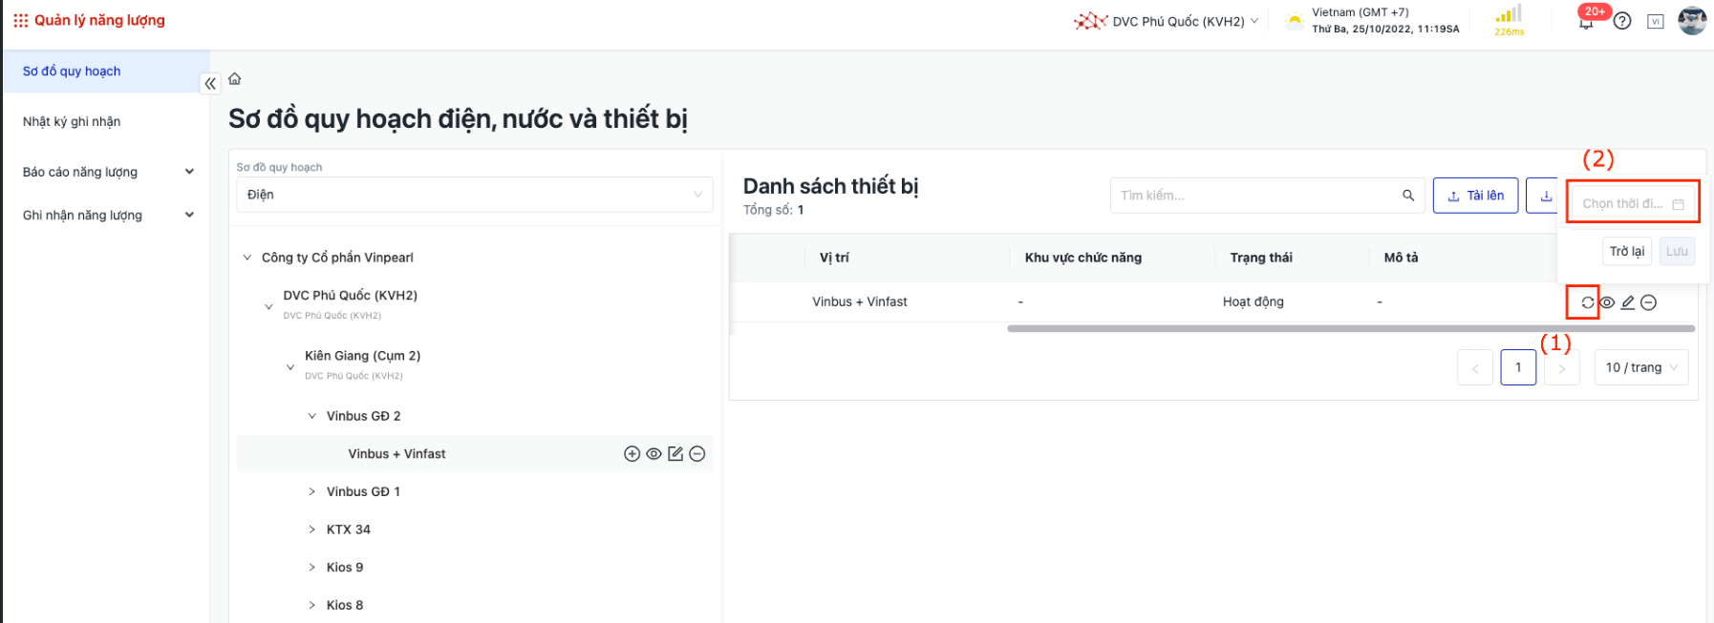Click the Tìm kiếm search field
Image resolution: width=1714 pixels, height=623 pixels.
1267,196
